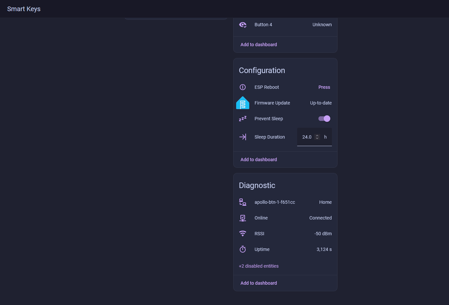Turn off the Prevent Sleep toggle
This screenshot has width=449, height=305.
(324, 119)
